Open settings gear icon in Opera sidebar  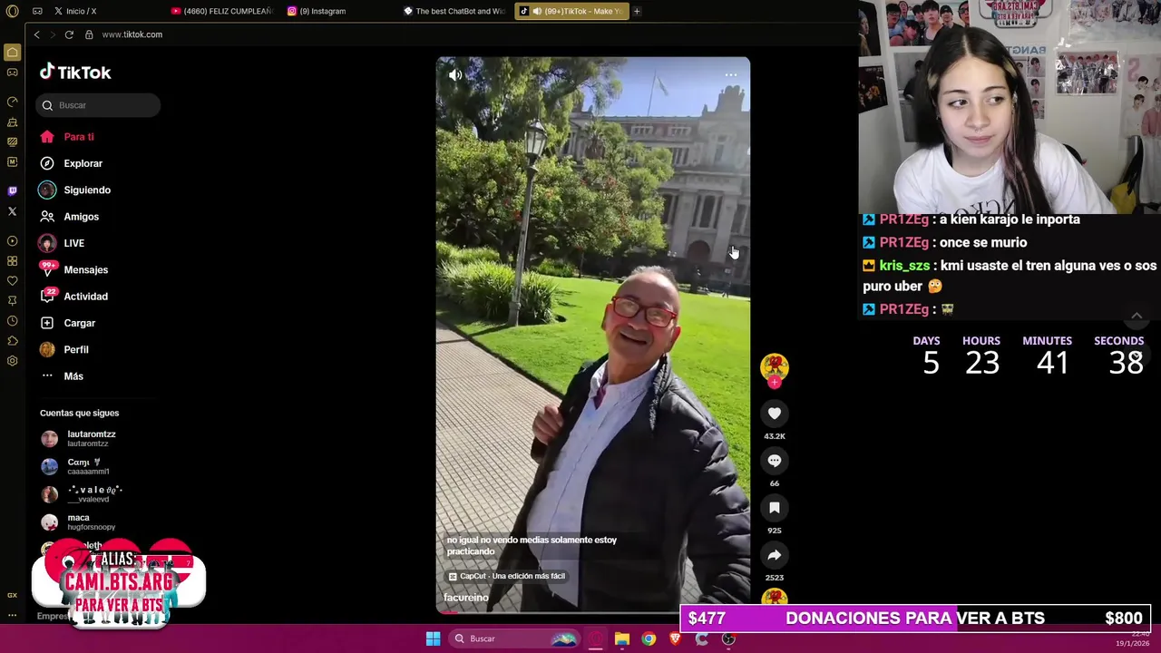[12, 361]
